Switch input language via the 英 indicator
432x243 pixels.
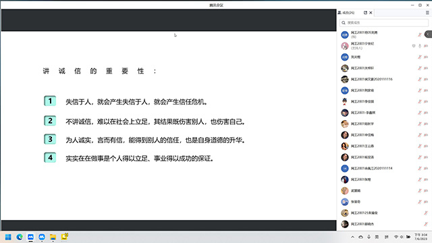coord(377,237)
